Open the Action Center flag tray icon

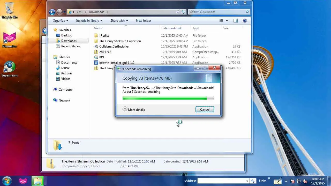[x=292, y=181]
